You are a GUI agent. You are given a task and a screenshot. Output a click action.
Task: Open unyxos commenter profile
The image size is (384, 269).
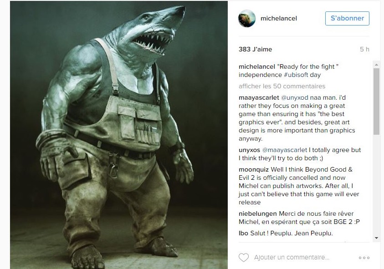(249, 150)
